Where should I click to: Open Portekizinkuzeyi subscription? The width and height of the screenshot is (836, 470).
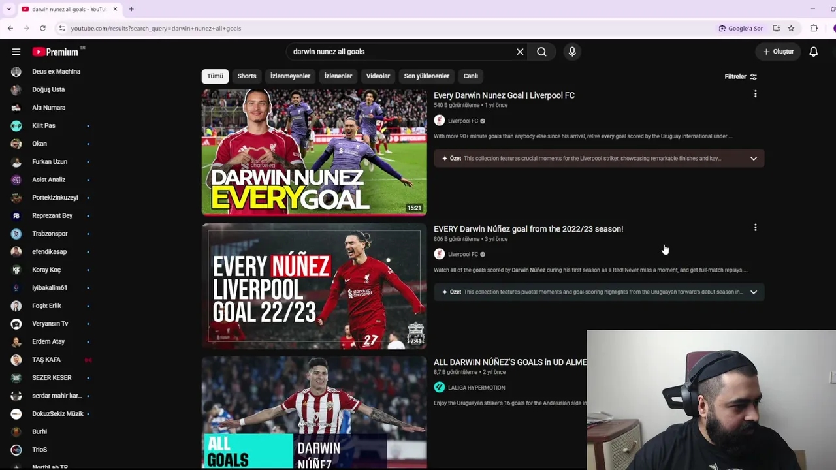tap(55, 198)
